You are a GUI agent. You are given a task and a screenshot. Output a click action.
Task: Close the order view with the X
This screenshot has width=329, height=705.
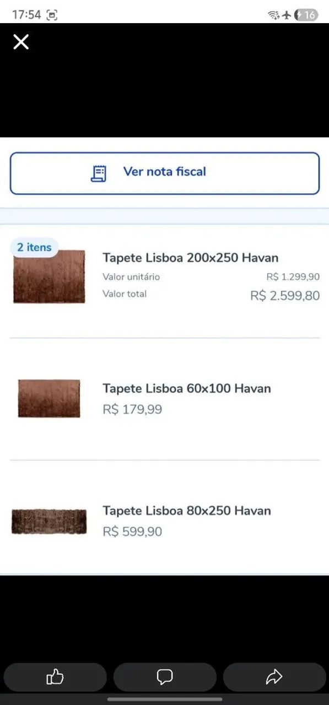pyautogui.click(x=20, y=42)
